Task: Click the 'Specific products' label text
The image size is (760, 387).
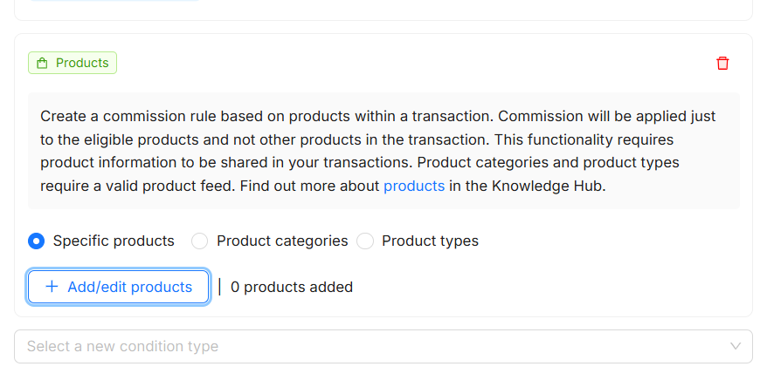Action: click(x=114, y=241)
